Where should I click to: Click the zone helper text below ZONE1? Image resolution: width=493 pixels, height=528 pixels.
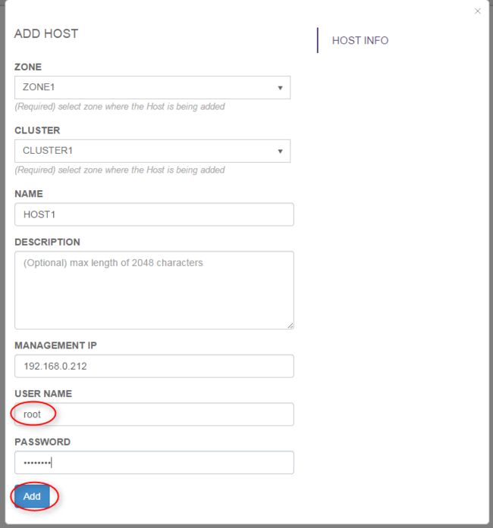120,107
